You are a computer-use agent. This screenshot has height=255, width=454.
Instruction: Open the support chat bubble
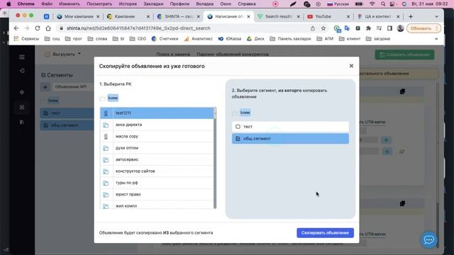428,239
